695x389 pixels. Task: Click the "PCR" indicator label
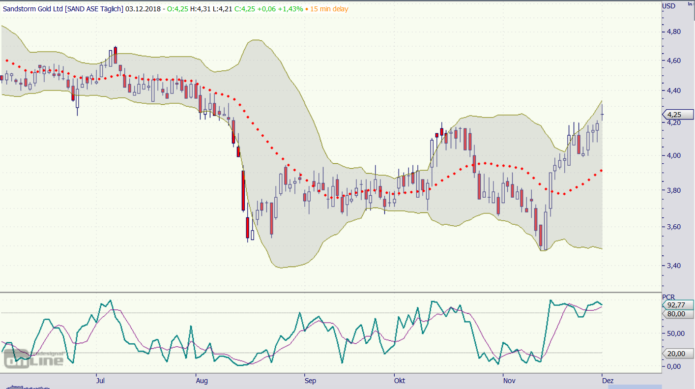(668, 297)
